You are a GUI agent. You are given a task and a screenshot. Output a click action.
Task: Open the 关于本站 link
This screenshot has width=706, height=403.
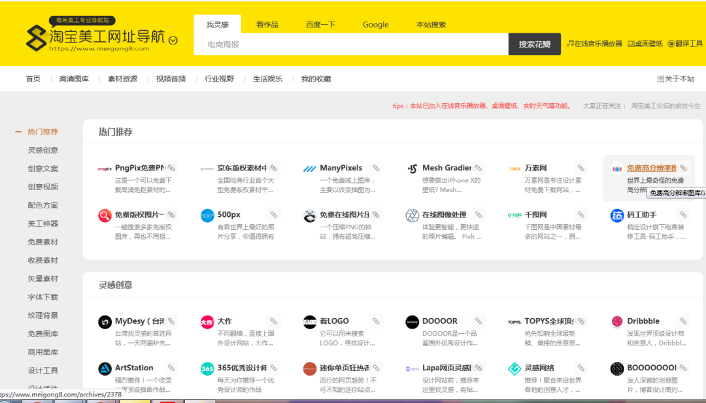point(676,79)
